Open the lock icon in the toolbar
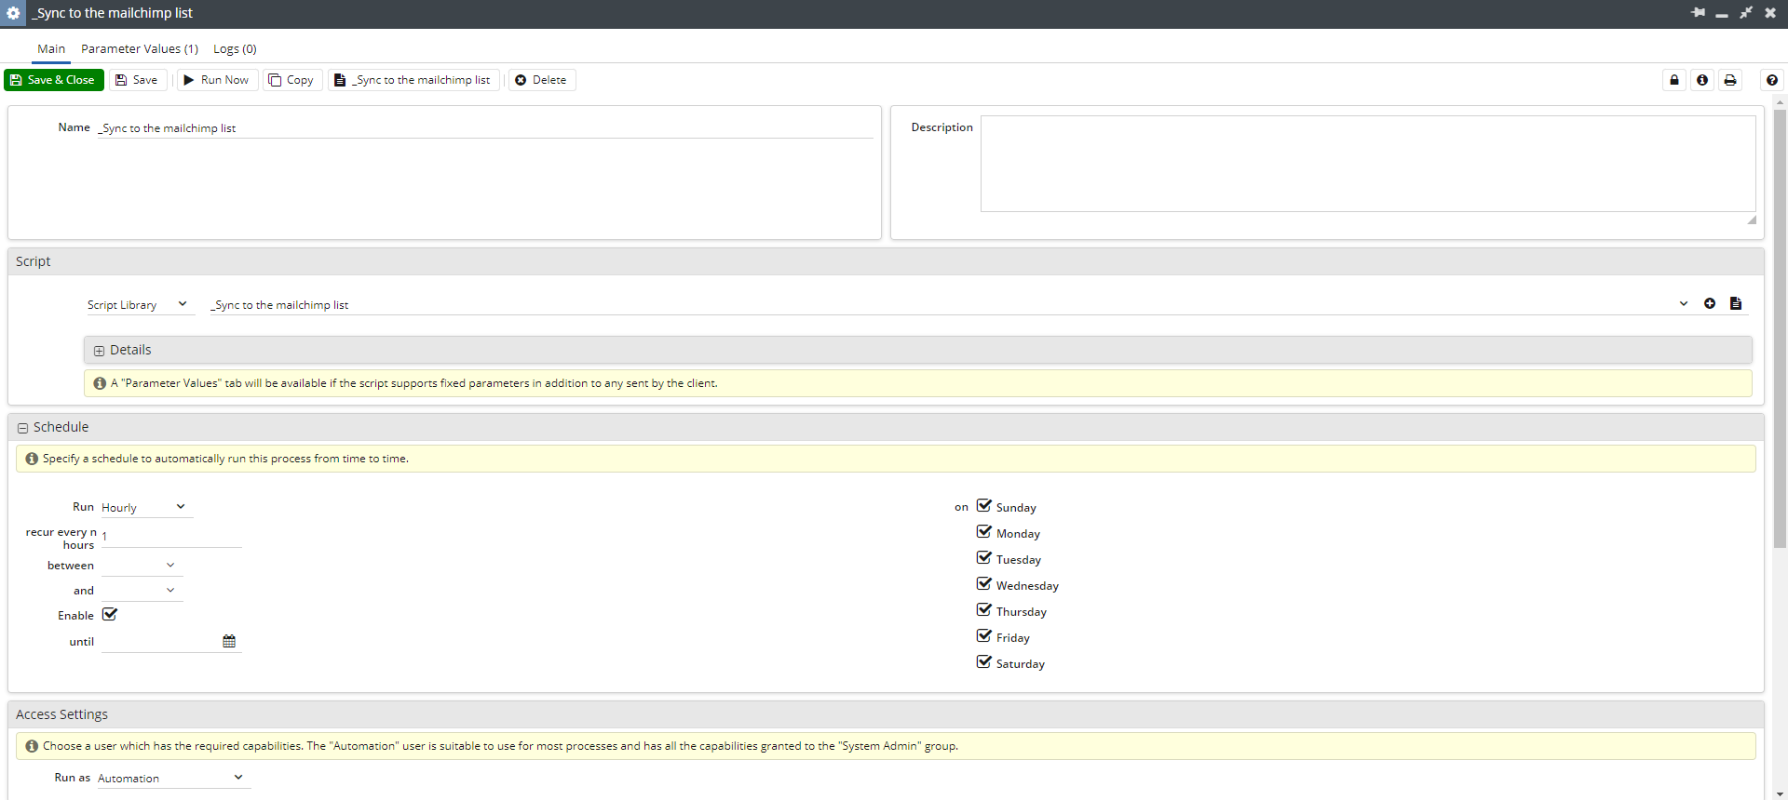 click(x=1674, y=80)
